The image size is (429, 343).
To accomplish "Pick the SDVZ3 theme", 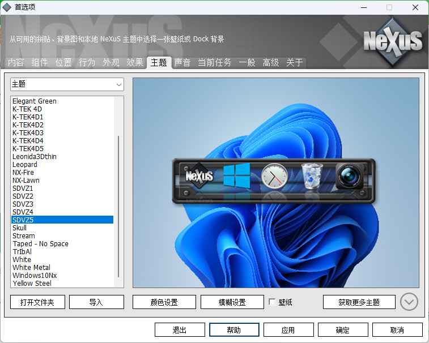I will [62, 204].
